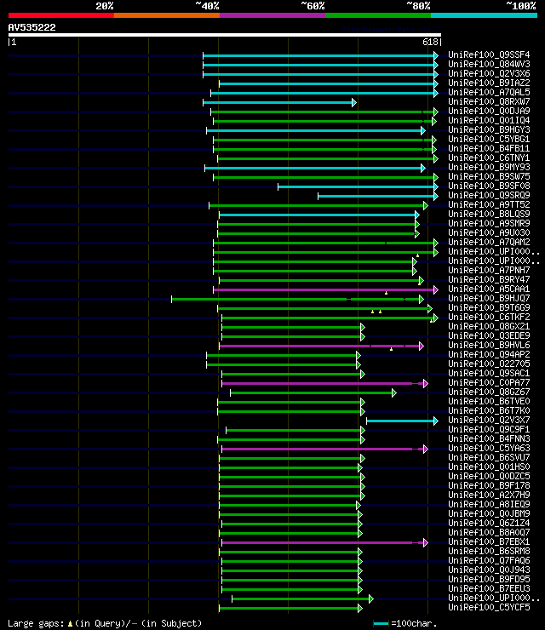
Task: Click the UniRef100_B6TVE0 label
Action: click(x=489, y=401)
